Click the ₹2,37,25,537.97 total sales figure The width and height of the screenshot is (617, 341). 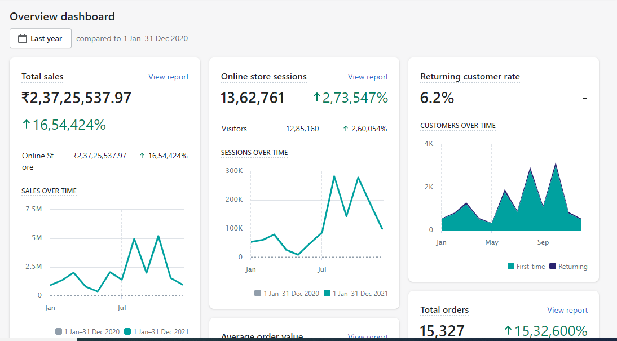[77, 98]
